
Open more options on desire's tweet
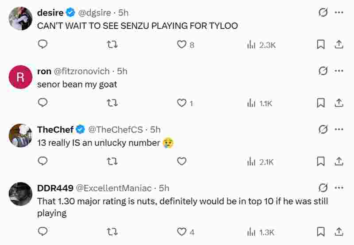(339, 12)
